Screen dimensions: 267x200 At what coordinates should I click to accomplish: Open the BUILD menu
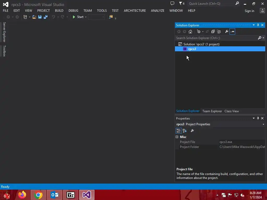(59, 10)
